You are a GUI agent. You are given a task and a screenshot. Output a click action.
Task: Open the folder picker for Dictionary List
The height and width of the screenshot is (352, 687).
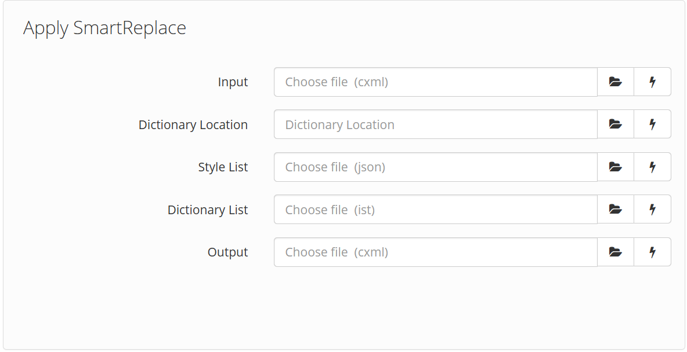pyautogui.click(x=615, y=209)
